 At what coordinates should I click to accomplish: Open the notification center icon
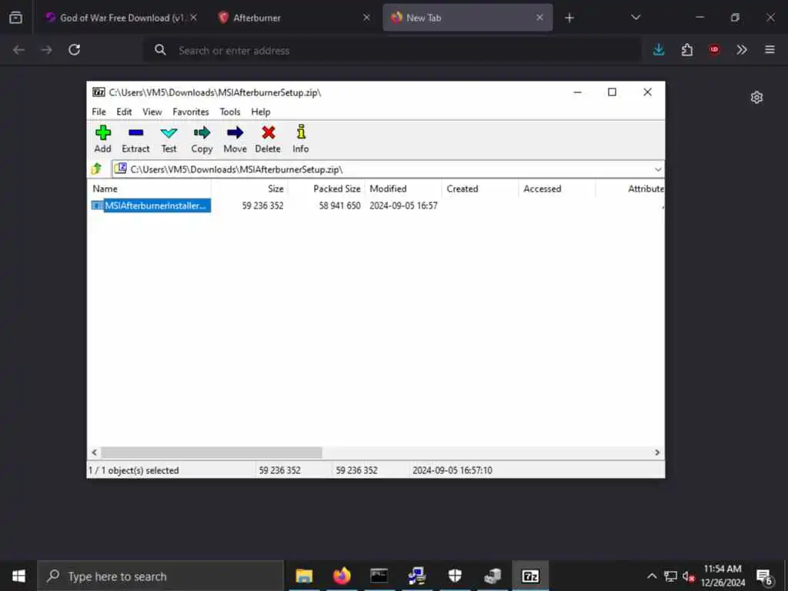point(764,577)
